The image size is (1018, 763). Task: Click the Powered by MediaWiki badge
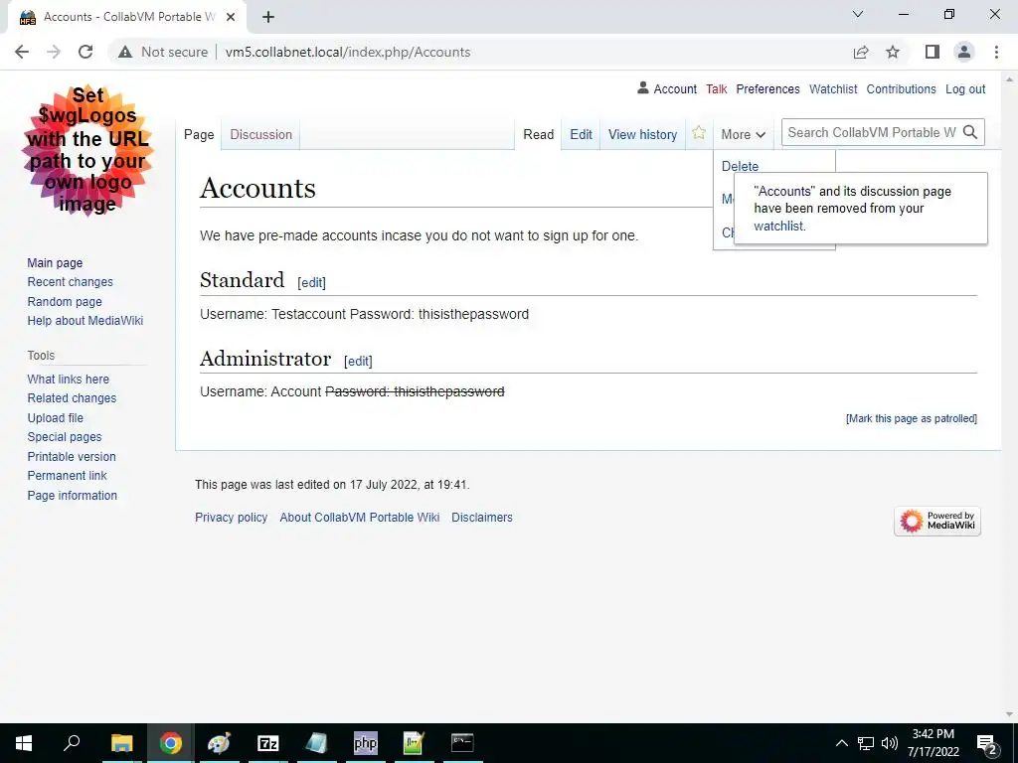tap(937, 521)
